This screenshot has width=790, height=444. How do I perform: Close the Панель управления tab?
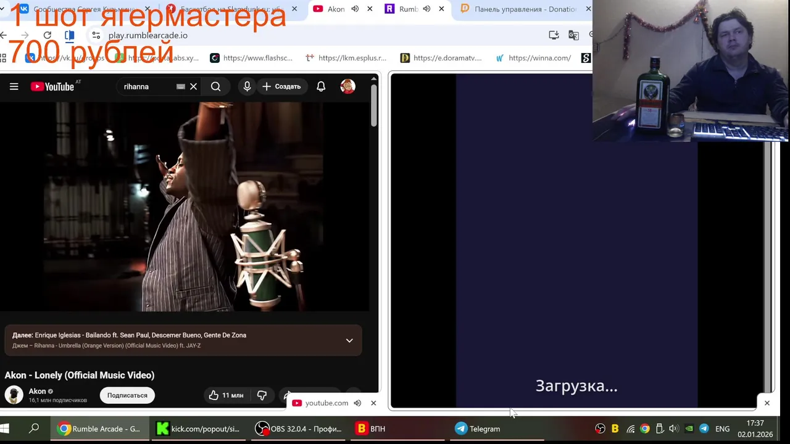(588, 9)
